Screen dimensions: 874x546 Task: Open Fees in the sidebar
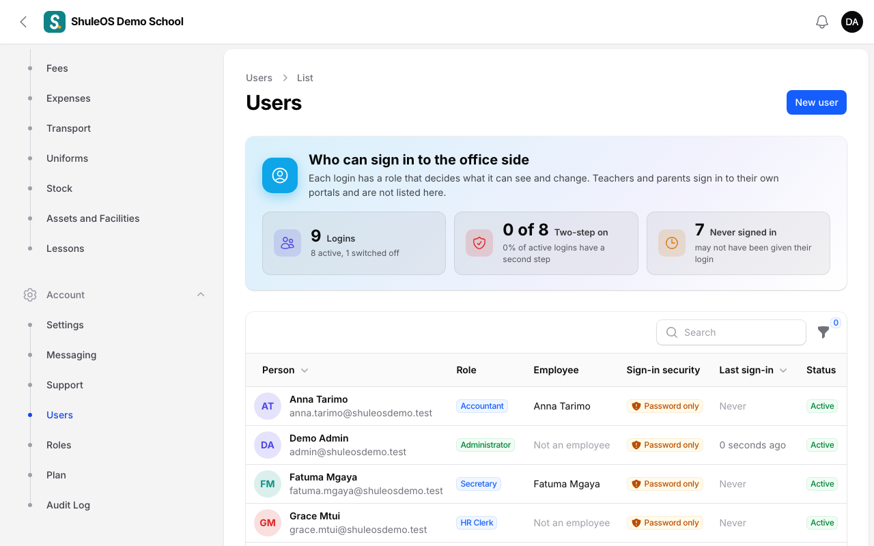57,68
